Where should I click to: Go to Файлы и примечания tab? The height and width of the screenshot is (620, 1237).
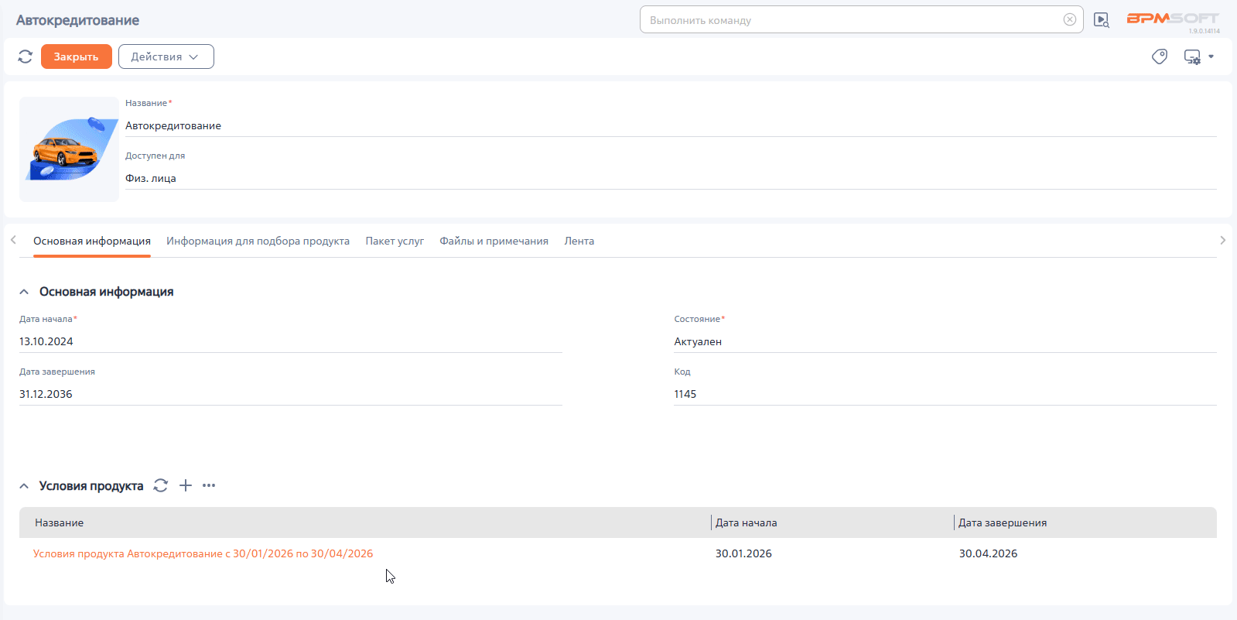click(x=494, y=241)
